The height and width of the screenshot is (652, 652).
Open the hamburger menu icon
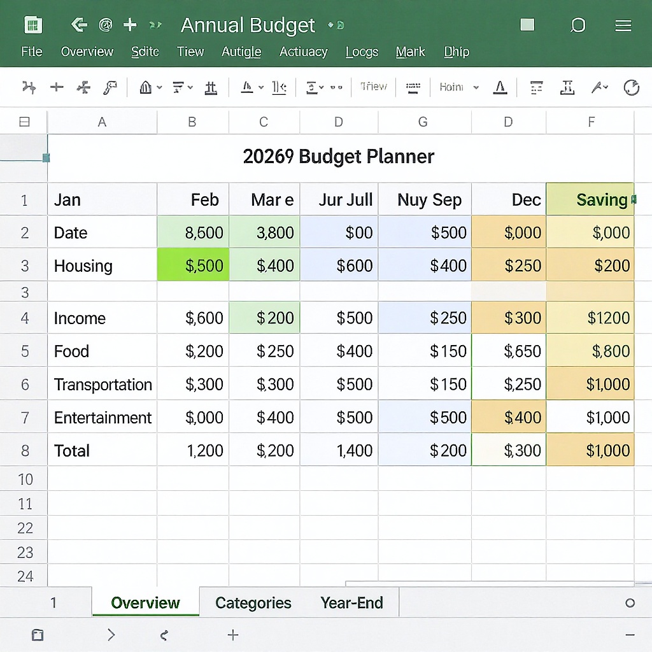[x=623, y=25]
